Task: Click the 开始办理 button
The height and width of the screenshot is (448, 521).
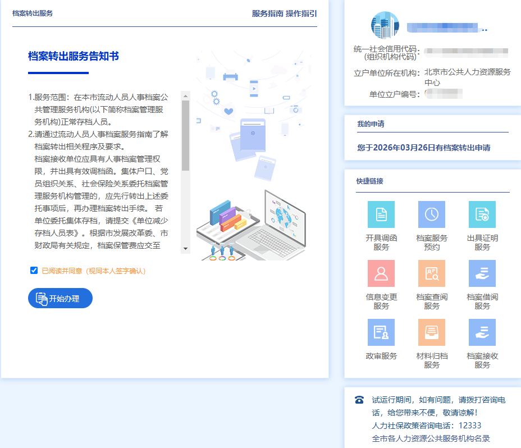Action: click(60, 298)
